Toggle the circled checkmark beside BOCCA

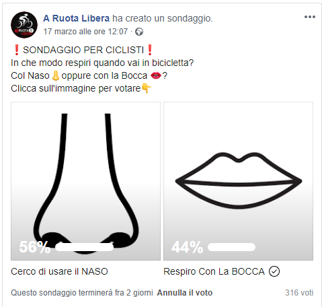(274, 271)
